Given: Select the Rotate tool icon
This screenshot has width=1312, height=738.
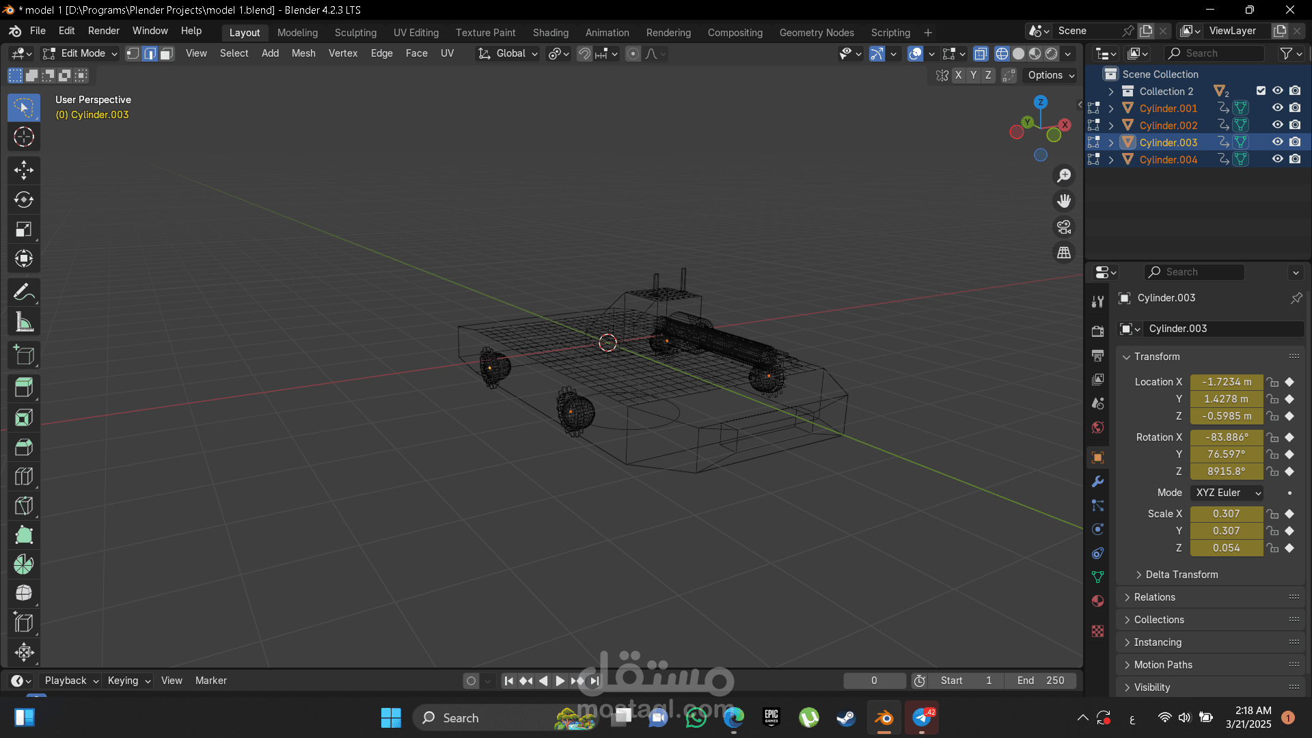Looking at the screenshot, I should pyautogui.click(x=24, y=200).
